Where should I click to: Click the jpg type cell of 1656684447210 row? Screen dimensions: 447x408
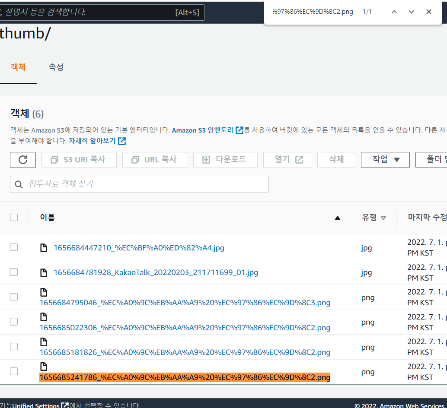(x=366, y=248)
